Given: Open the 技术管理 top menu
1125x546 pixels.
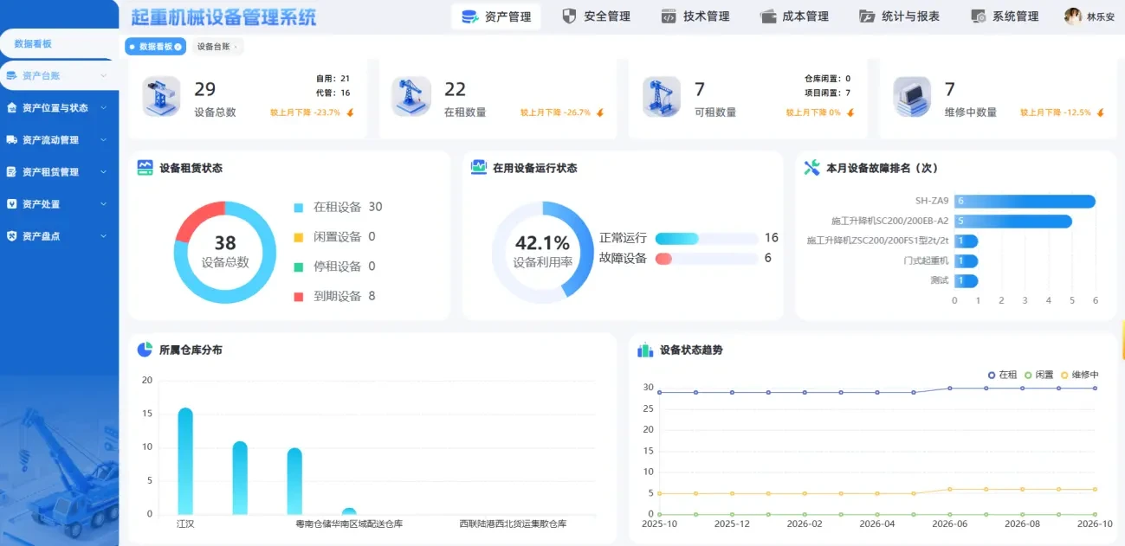Looking at the screenshot, I should coord(695,16).
